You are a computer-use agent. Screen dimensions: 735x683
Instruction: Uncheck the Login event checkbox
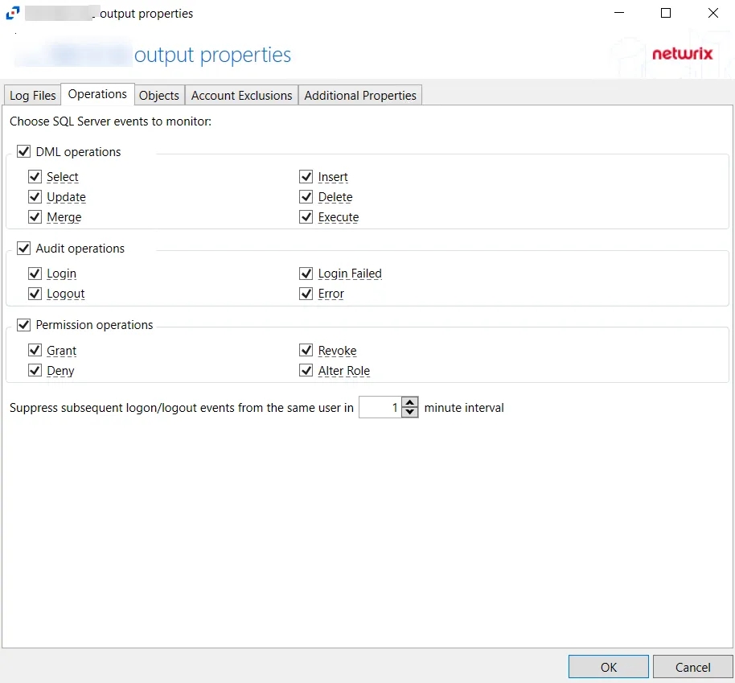click(35, 273)
